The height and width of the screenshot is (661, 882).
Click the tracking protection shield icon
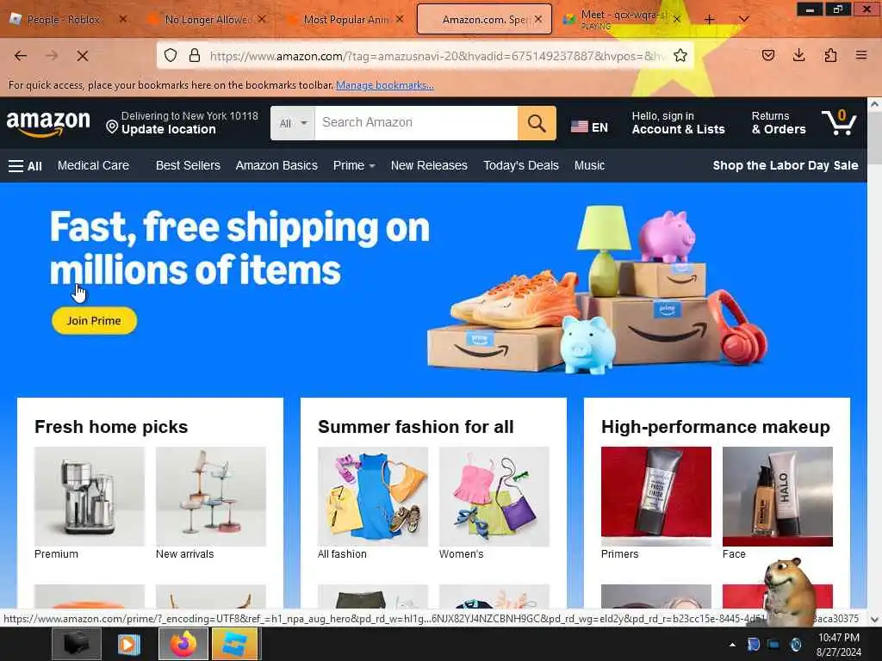[x=171, y=55]
